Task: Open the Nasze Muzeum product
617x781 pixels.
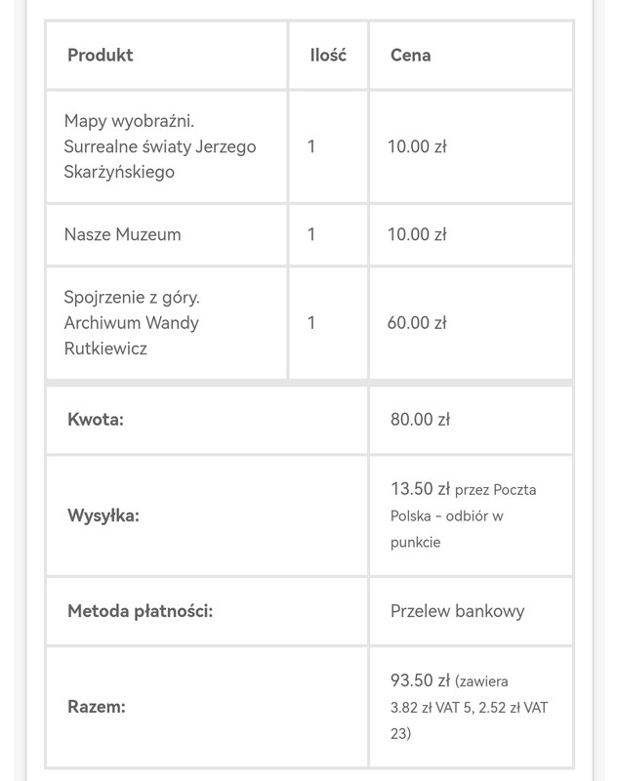Action: click(x=122, y=234)
